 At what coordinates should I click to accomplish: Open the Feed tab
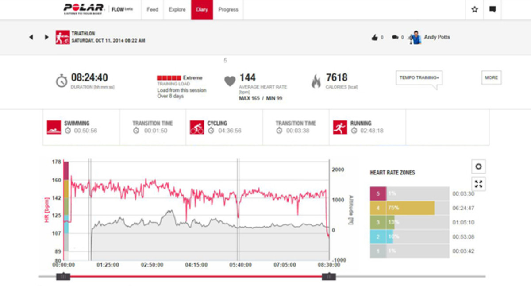tap(152, 10)
